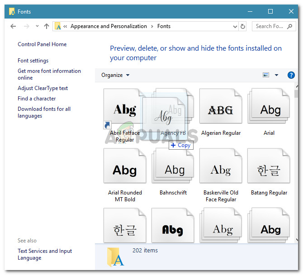Click the vertical scrollbar thumb
The width and height of the screenshot is (303, 275).
click(296, 94)
